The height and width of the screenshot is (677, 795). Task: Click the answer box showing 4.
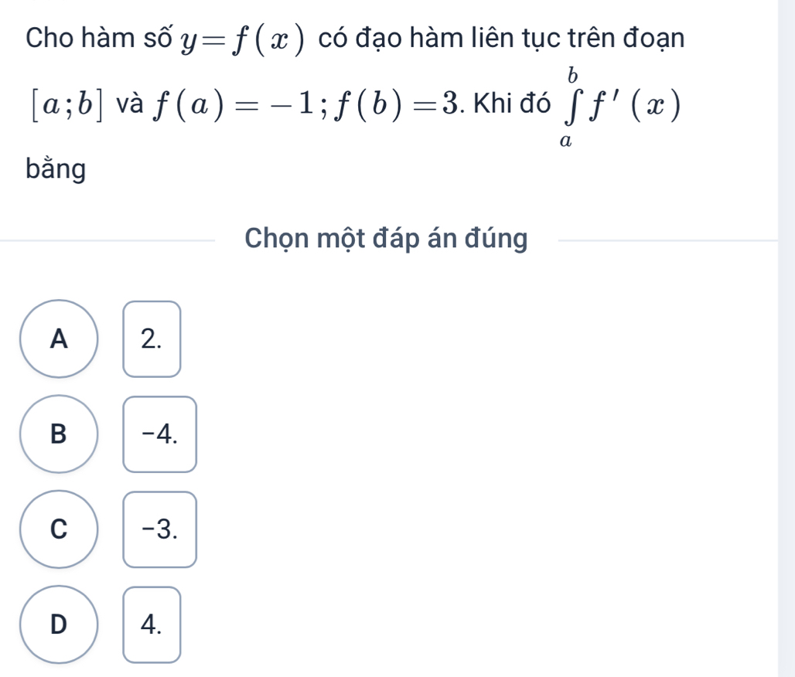click(152, 624)
